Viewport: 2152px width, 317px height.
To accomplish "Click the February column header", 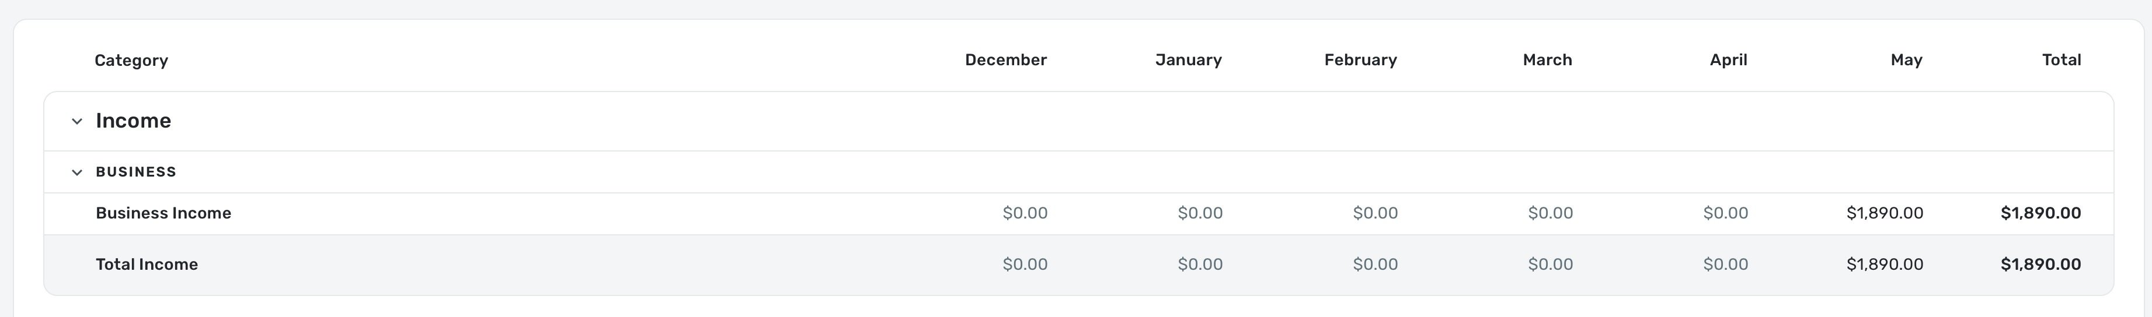I will click(x=1360, y=60).
